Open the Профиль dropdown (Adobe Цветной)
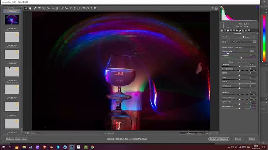Image resolution: width=268 pixels, height=150 pixels. click(x=241, y=42)
